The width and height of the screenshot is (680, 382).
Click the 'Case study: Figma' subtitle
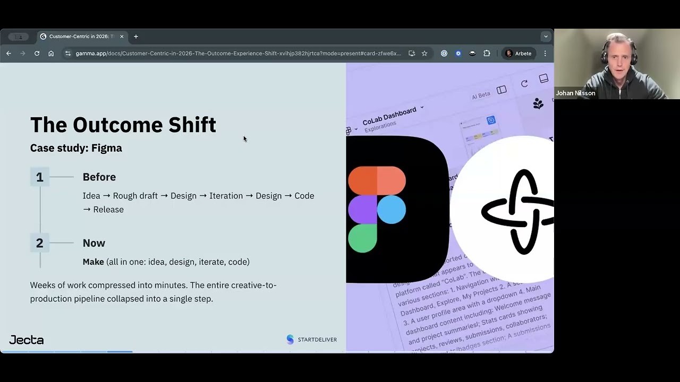pyautogui.click(x=76, y=148)
